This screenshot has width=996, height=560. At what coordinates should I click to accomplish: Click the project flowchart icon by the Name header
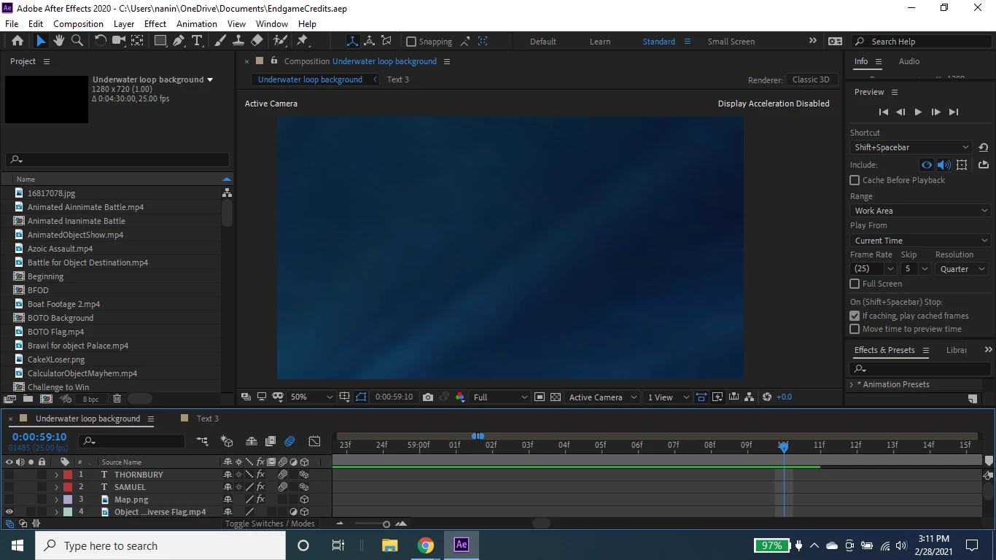click(227, 193)
